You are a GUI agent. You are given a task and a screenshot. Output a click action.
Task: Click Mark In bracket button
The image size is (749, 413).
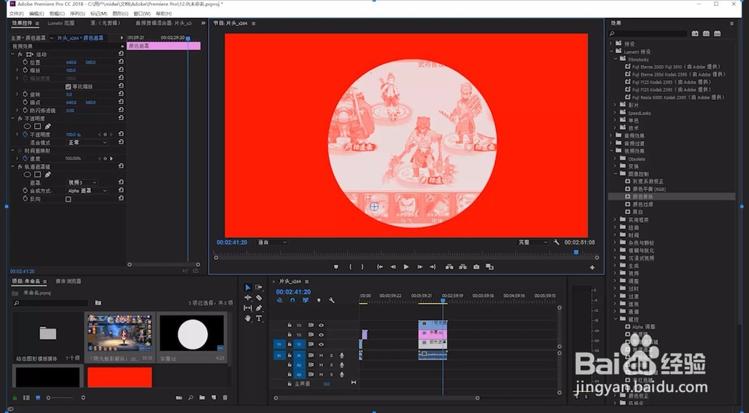[350, 267]
